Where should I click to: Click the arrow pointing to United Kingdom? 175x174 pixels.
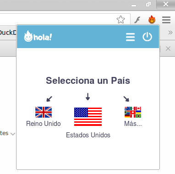[x=49, y=99]
